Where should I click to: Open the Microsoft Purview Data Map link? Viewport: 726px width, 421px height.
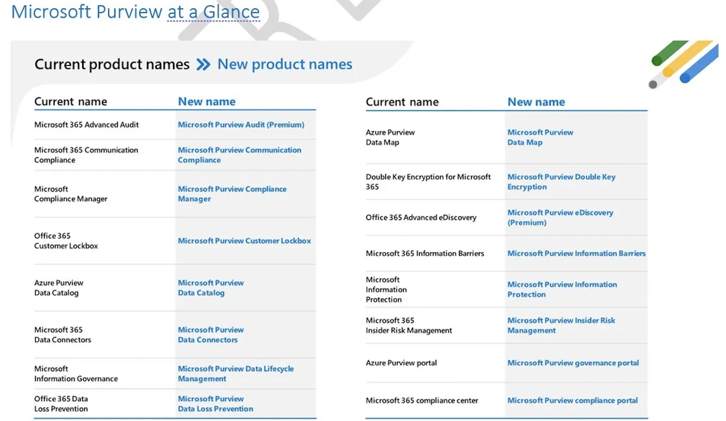(x=540, y=137)
